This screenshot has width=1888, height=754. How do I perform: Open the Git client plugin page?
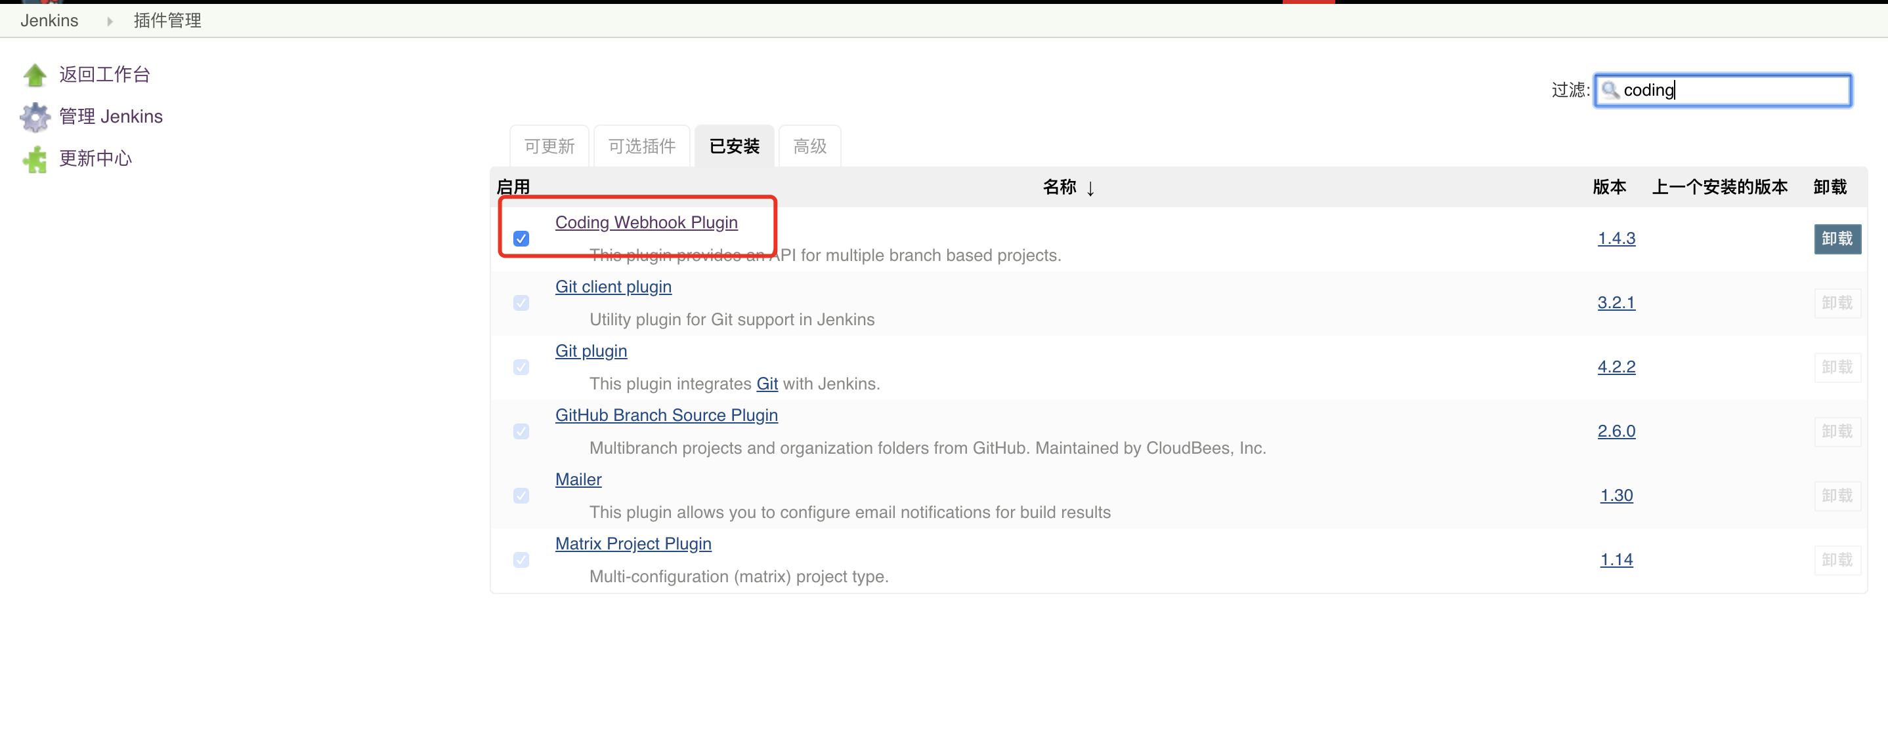(612, 287)
